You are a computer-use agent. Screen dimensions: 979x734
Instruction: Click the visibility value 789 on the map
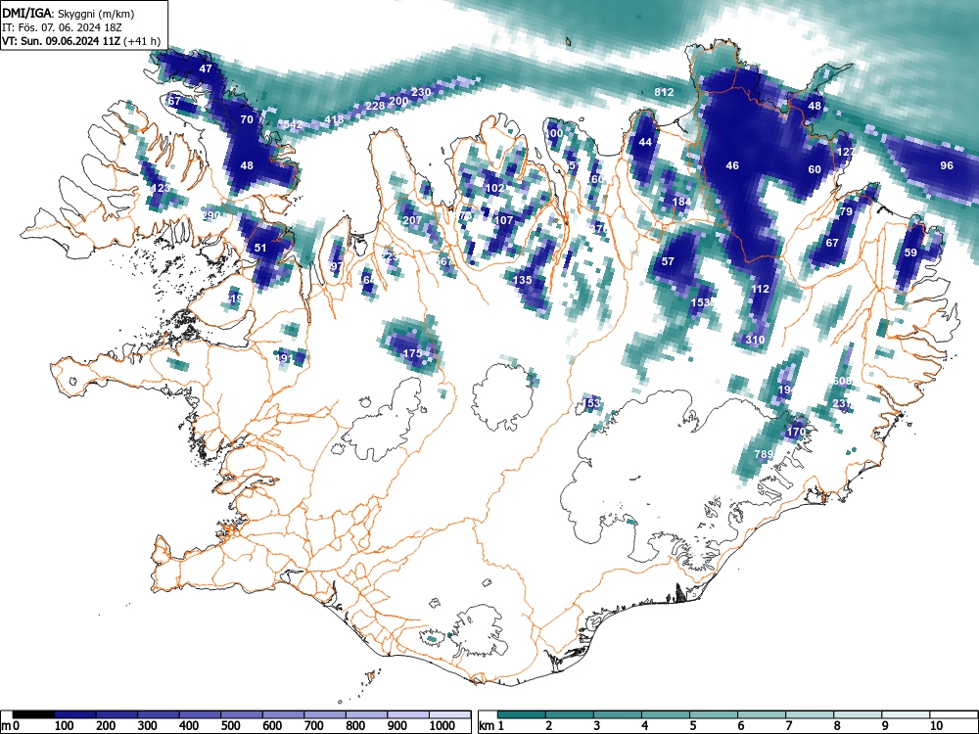(x=764, y=454)
